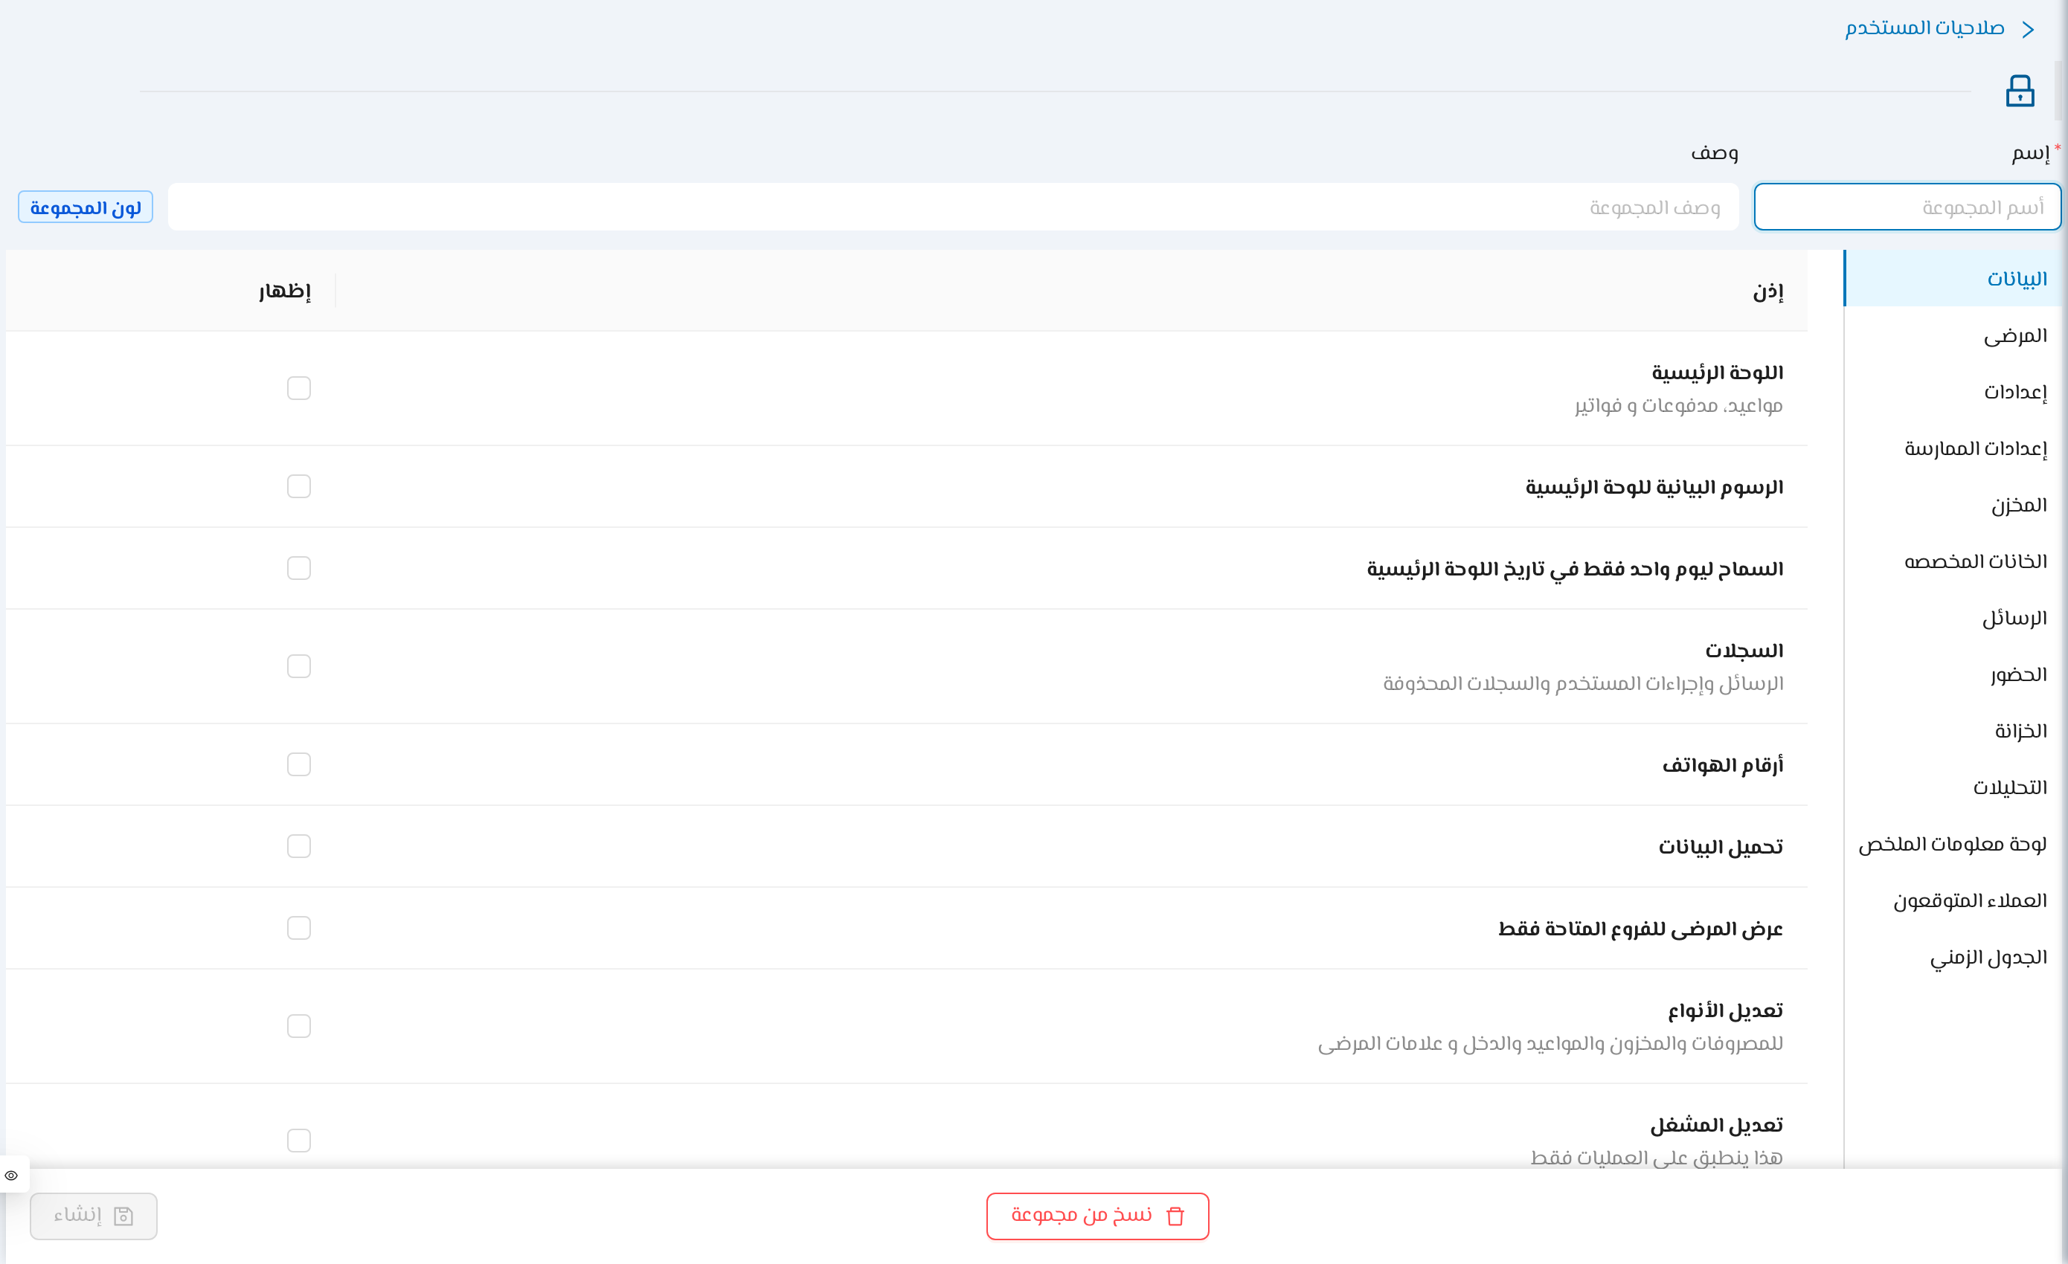Select the التحليلات tab
This screenshot has width=2068, height=1264.
coord(1954,787)
